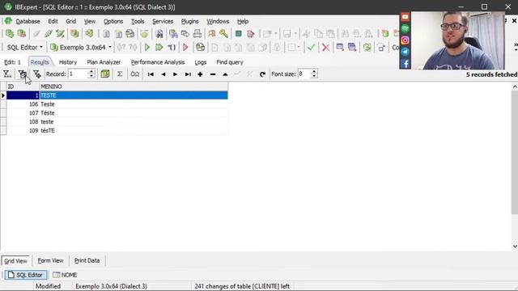Switch to the Find query tab
This screenshot has width=518, height=291.
pyautogui.click(x=230, y=62)
